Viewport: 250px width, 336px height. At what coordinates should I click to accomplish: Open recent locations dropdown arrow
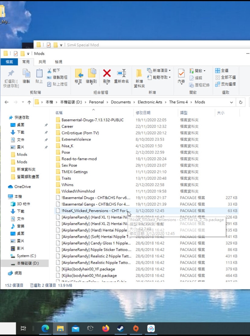(x=23, y=102)
